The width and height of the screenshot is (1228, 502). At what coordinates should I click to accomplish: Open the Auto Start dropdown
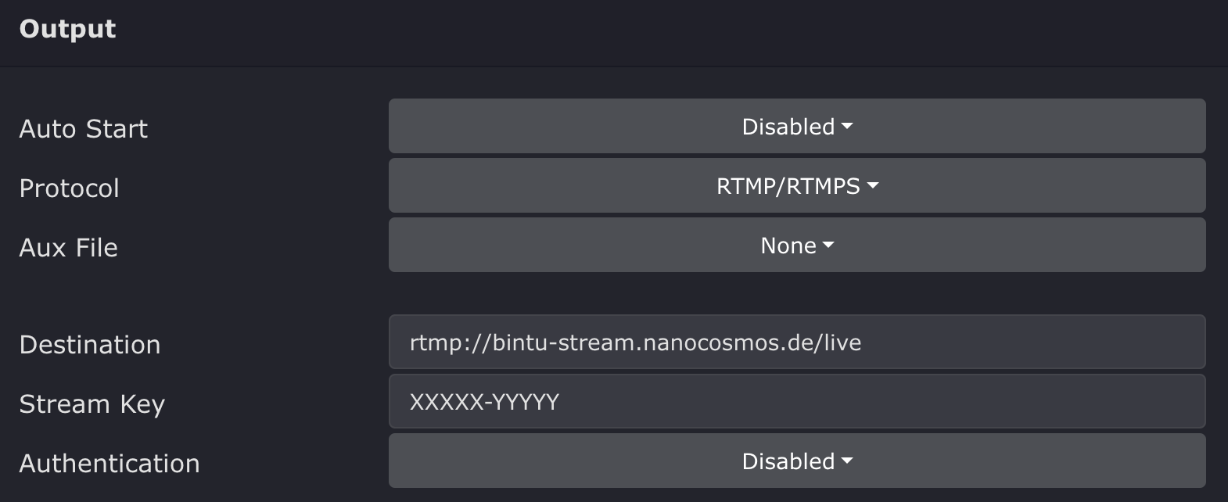click(x=796, y=127)
